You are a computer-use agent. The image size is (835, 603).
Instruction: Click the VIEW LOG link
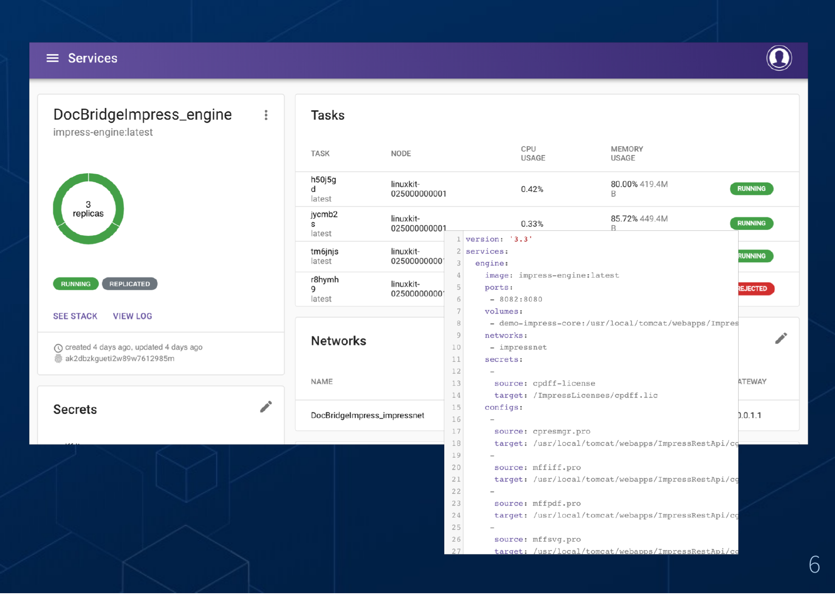pos(132,316)
